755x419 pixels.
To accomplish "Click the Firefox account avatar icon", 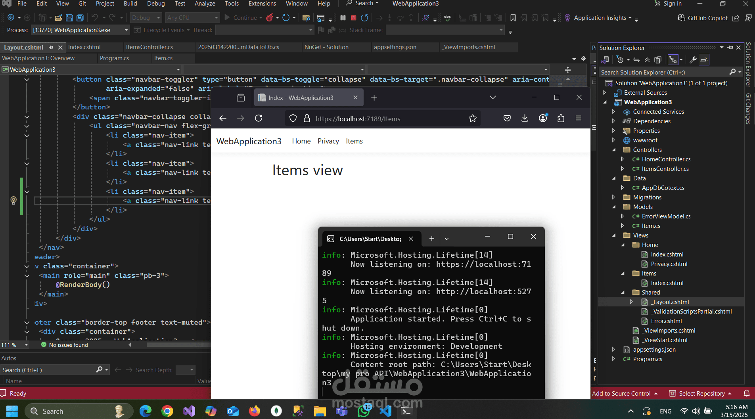I will (543, 119).
